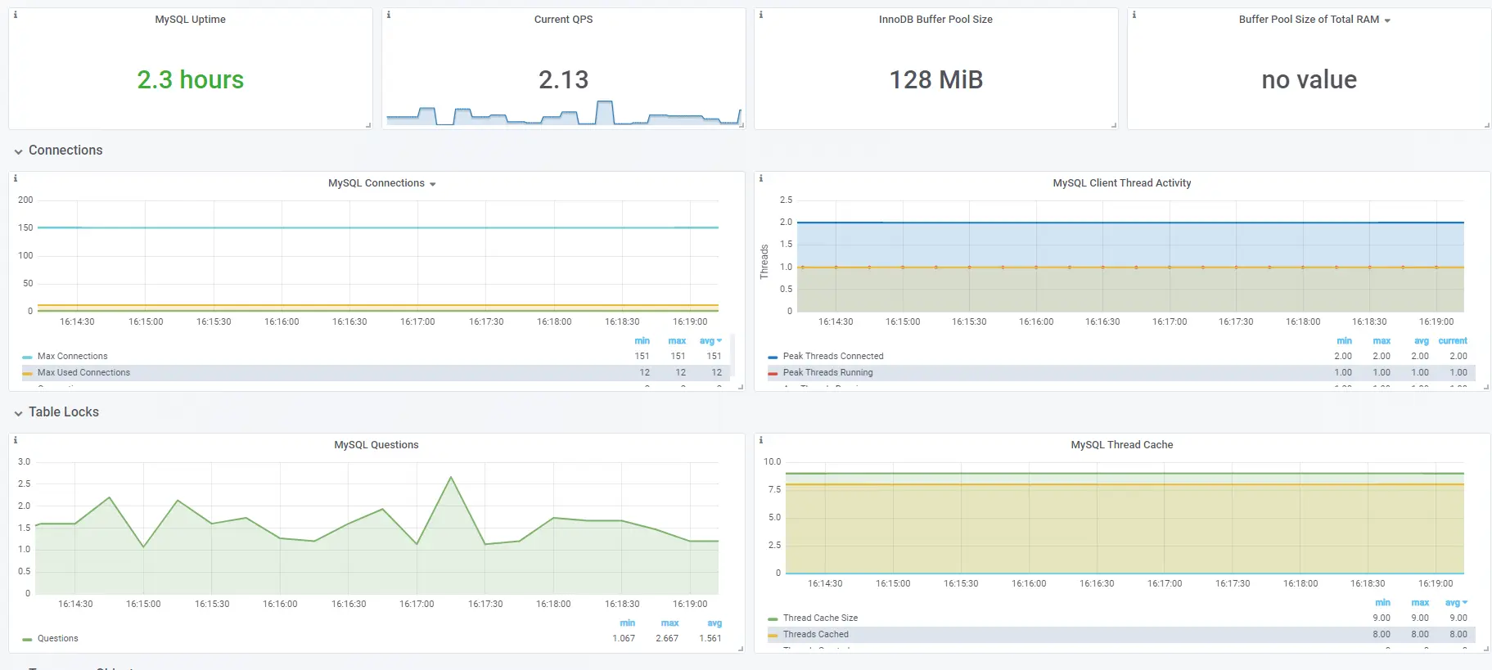The height and width of the screenshot is (670, 1492).
Task: Toggle Peak Threads Running series
Action: [x=827, y=373]
